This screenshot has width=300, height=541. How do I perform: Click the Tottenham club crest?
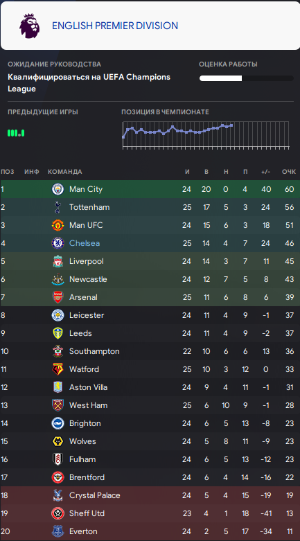[58, 207]
